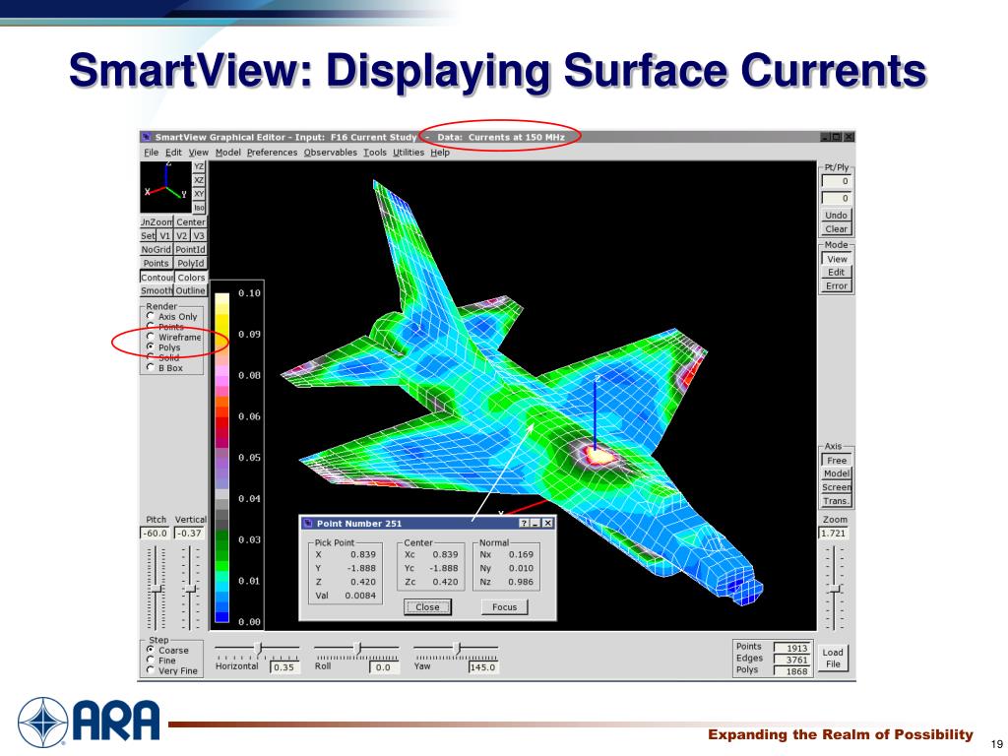Click the Vertical slider handle

190,589
